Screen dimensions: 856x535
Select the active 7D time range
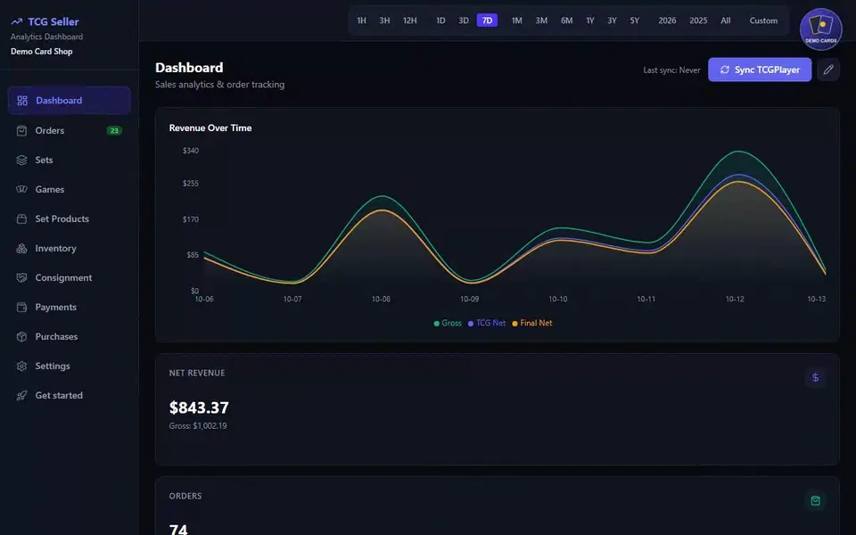pos(487,21)
